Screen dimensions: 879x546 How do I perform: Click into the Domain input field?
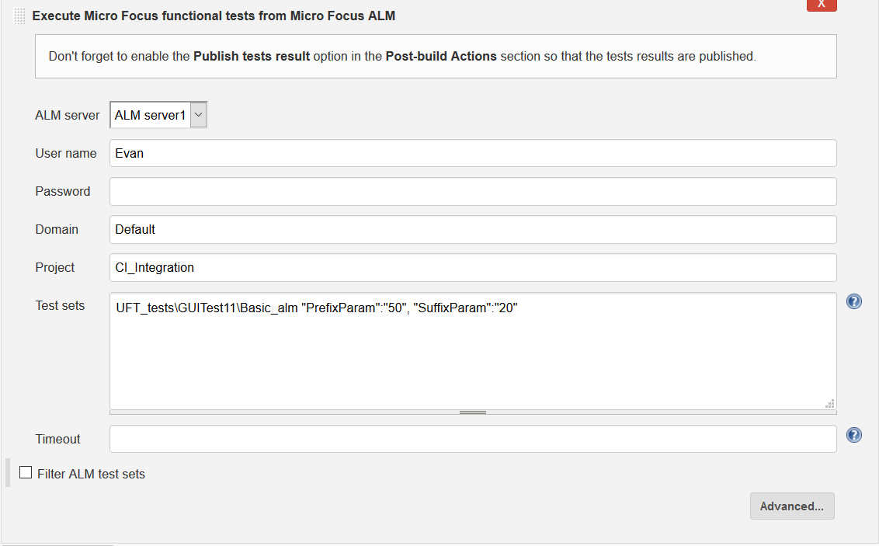(x=472, y=229)
